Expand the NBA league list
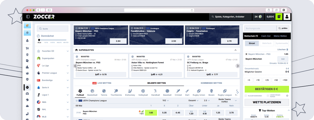The height and width of the screenshot is (120, 314). tap(68, 102)
